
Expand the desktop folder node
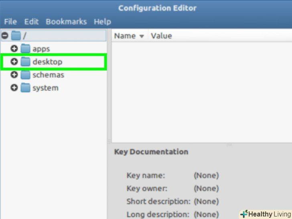click(x=14, y=62)
